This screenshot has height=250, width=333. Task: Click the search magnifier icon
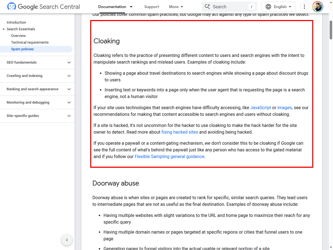(x=207, y=7)
